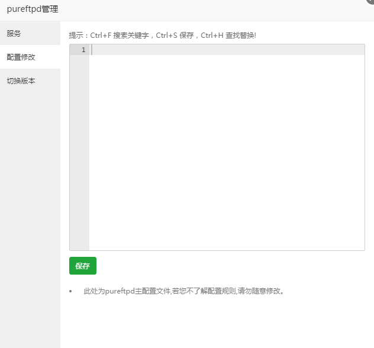Image resolution: width=374 pixels, height=348 pixels.
Task: Click the green 保存 button
Action: coord(83,266)
